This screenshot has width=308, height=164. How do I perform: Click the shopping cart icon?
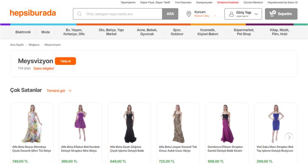click(x=272, y=14)
